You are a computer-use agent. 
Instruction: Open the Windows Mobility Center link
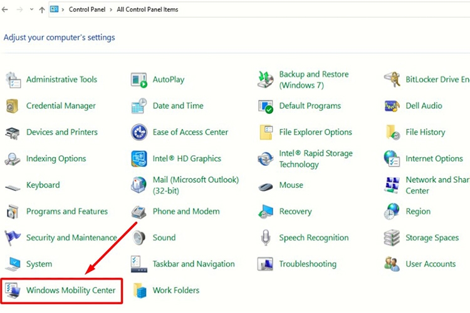[71, 290]
